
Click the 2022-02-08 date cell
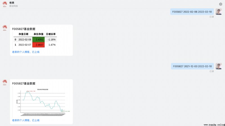tap(25, 39)
